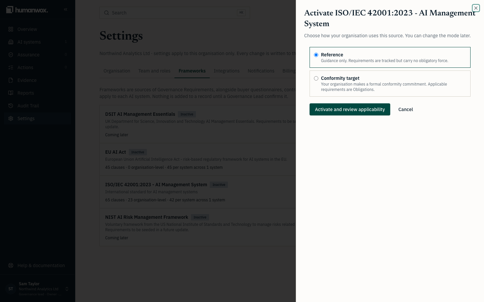Click the Inactive badge beside NIST framework
This screenshot has width=484, height=302.
[x=200, y=217]
